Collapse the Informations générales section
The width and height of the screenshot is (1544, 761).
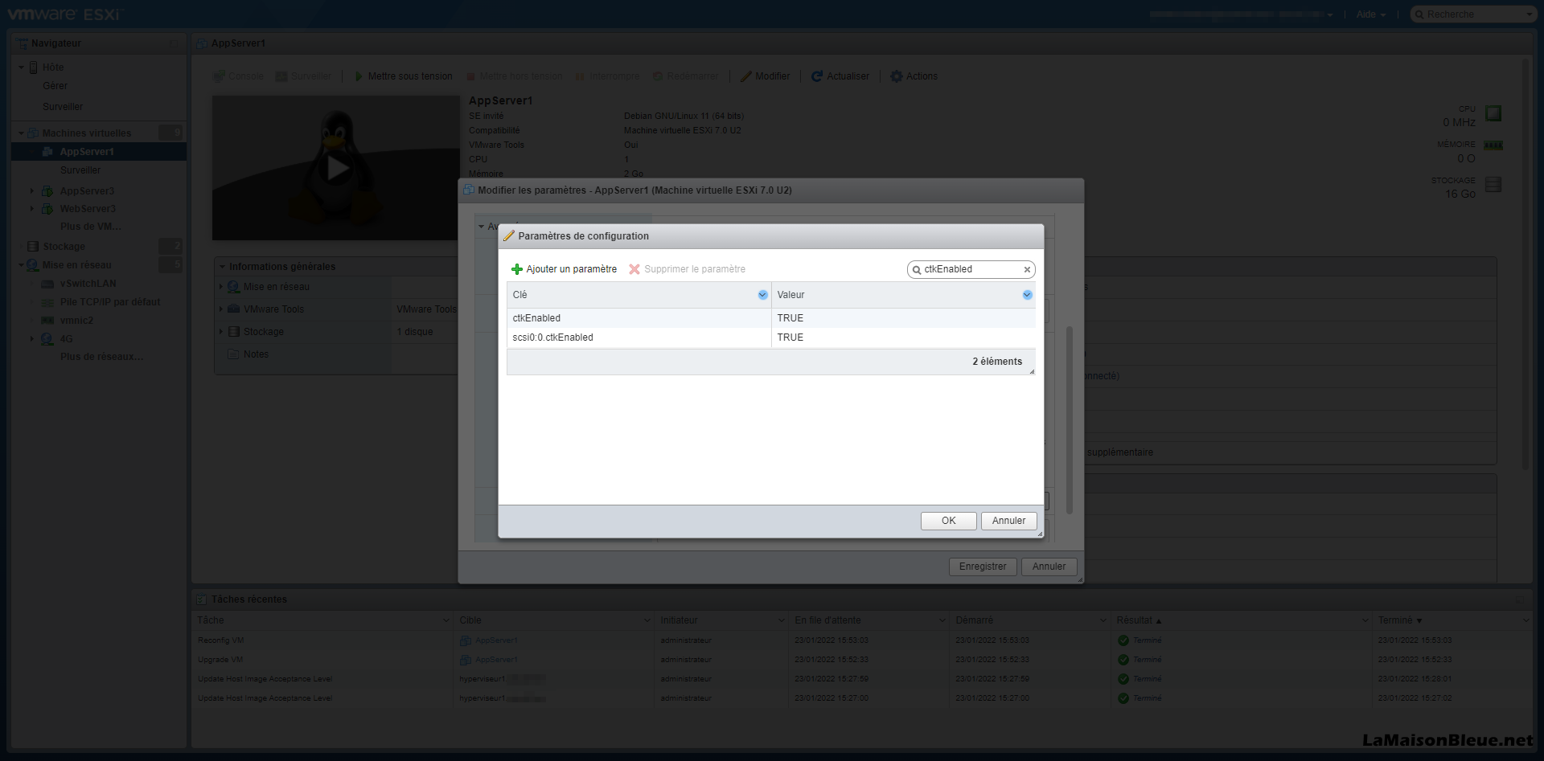(222, 267)
